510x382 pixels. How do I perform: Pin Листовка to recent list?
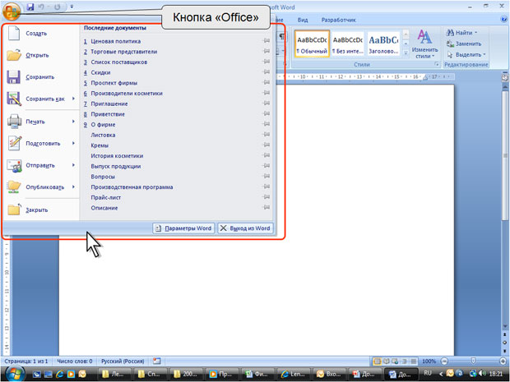267,135
